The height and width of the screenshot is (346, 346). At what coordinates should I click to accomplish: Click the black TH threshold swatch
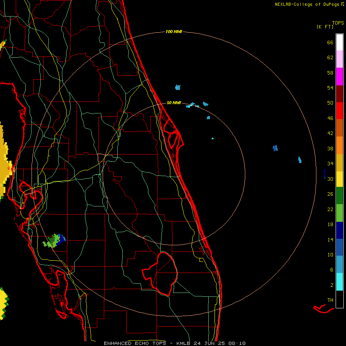pos(339,299)
